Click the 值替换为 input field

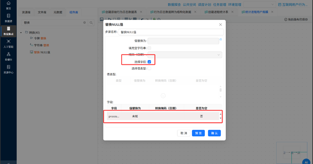pos(183,41)
